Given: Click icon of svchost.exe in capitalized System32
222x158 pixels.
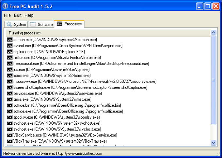Looking at the screenshot, I should tap(10, 129).
